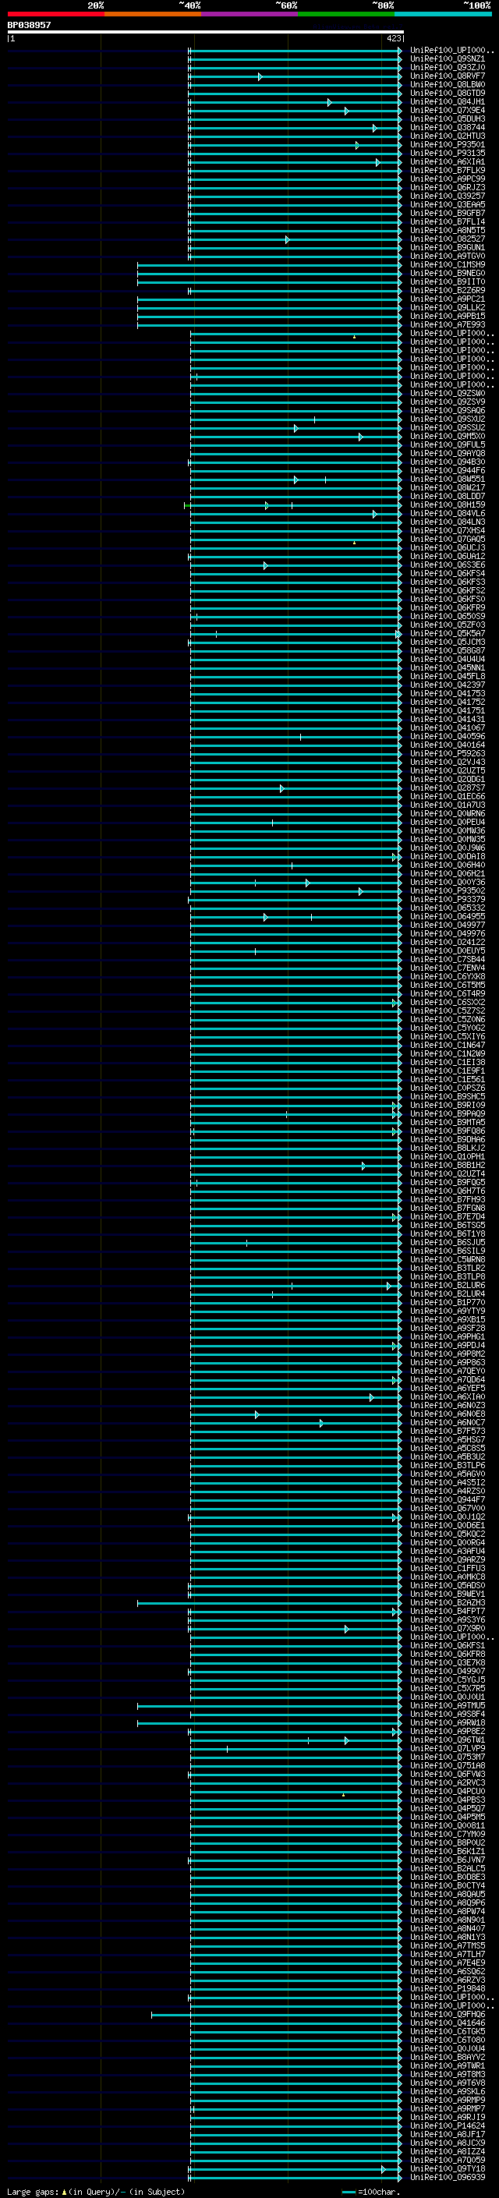The image size is (499, 2198).
Task: Select the UniRef100_Q287S7 hit label
Action: click(x=448, y=788)
